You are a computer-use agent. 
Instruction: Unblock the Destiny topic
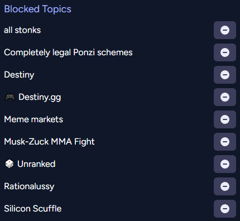point(225,75)
